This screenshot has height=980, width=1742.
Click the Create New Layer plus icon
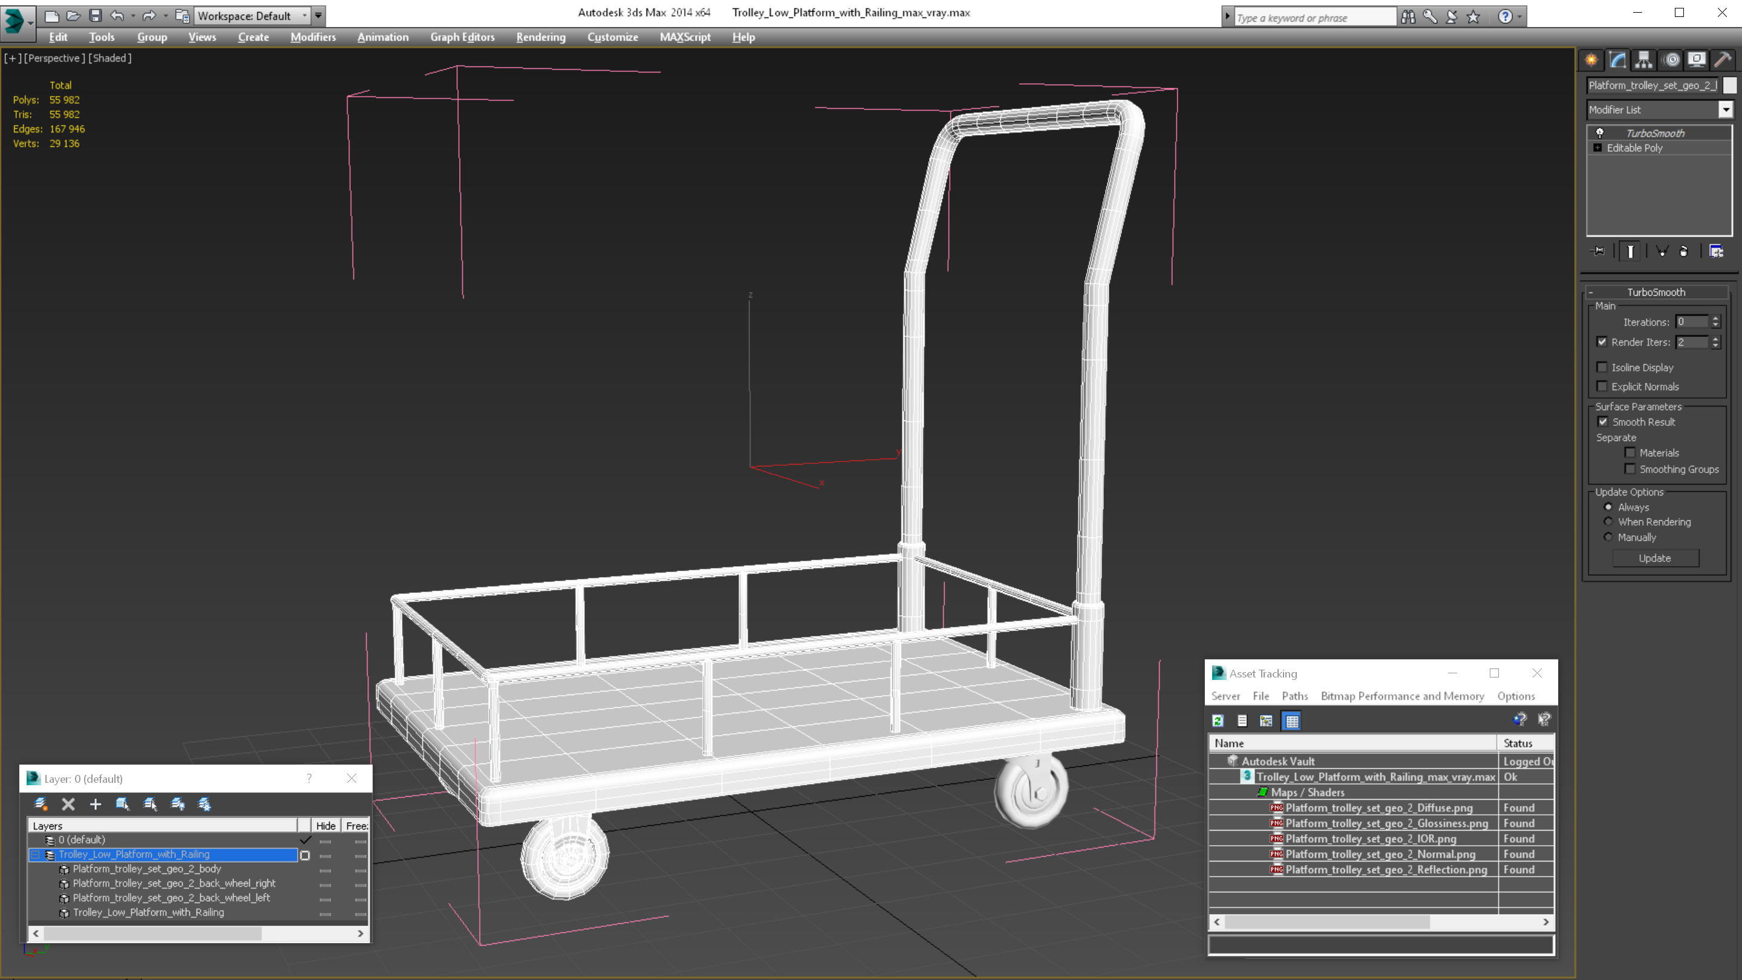click(x=96, y=804)
